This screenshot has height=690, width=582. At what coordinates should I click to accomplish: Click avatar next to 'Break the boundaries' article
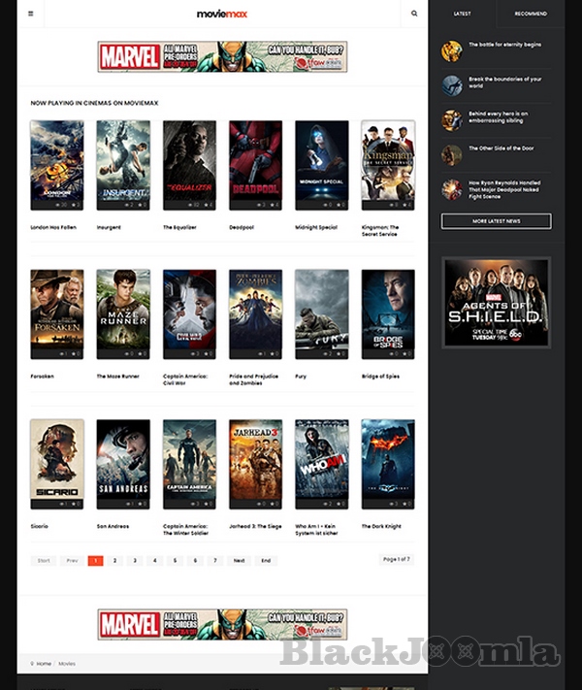click(x=451, y=86)
